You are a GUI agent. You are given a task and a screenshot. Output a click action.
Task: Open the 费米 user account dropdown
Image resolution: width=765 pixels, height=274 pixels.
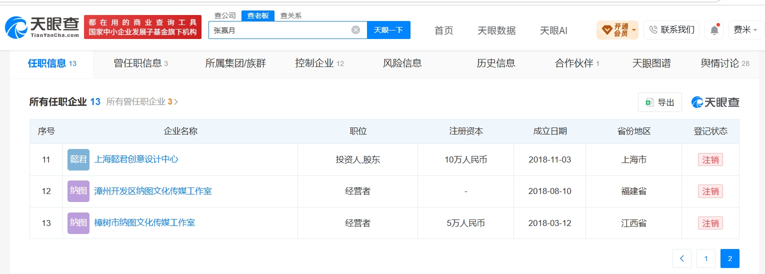[745, 30]
